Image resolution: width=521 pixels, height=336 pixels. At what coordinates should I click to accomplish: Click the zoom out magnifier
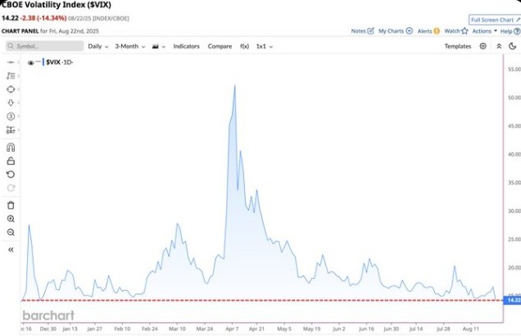[11, 232]
